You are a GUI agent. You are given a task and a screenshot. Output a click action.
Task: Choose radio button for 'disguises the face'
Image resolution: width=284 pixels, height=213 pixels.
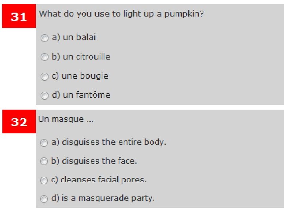coord(44,162)
